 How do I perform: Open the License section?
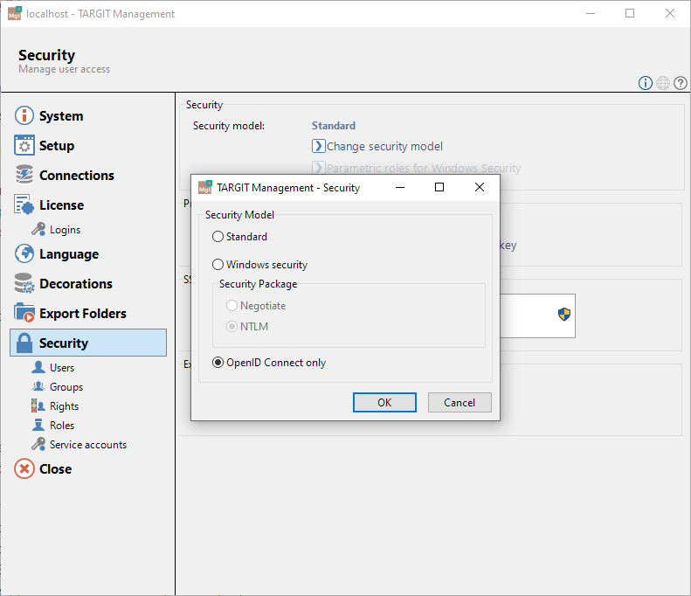tap(62, 205)
